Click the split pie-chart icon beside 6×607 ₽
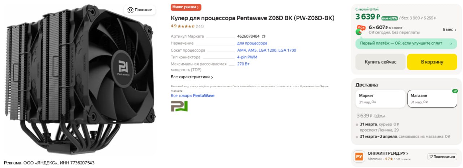 pos(360,30)
